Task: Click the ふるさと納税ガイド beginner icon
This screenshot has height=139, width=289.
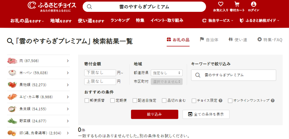Action: (x=241, y=21)
